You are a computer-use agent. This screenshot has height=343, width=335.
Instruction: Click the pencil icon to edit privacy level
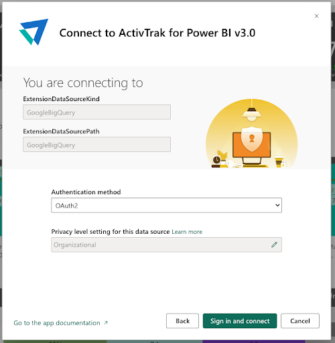pos(274,245)
